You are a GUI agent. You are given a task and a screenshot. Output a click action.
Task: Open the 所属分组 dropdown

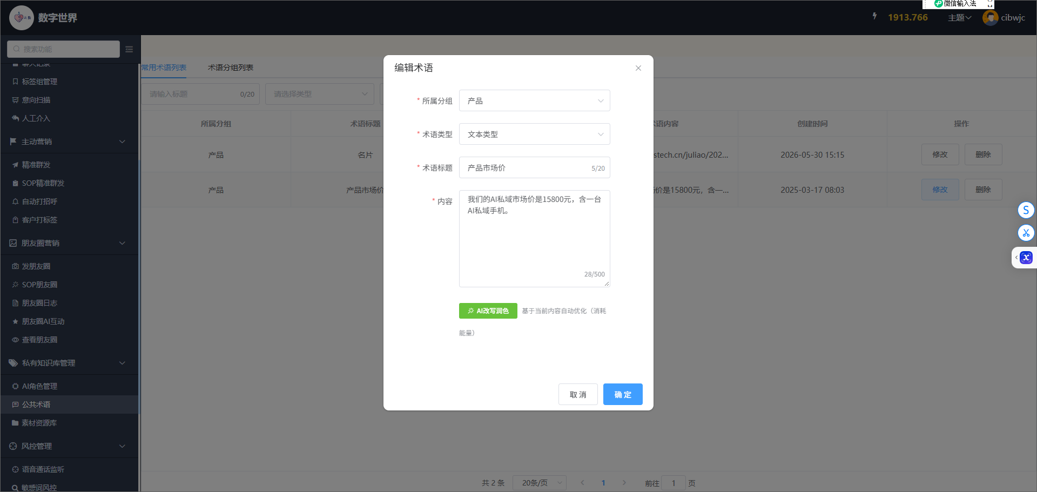click(x=535, y=100)
